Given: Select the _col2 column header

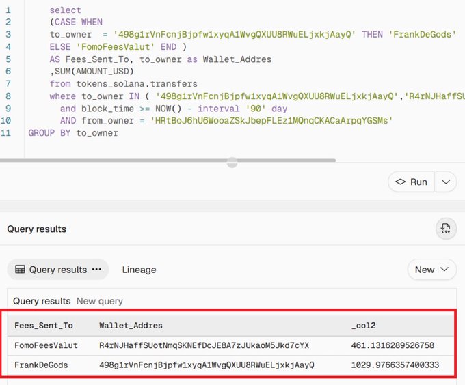Looking at the screenshot, I should click(364, 326).
